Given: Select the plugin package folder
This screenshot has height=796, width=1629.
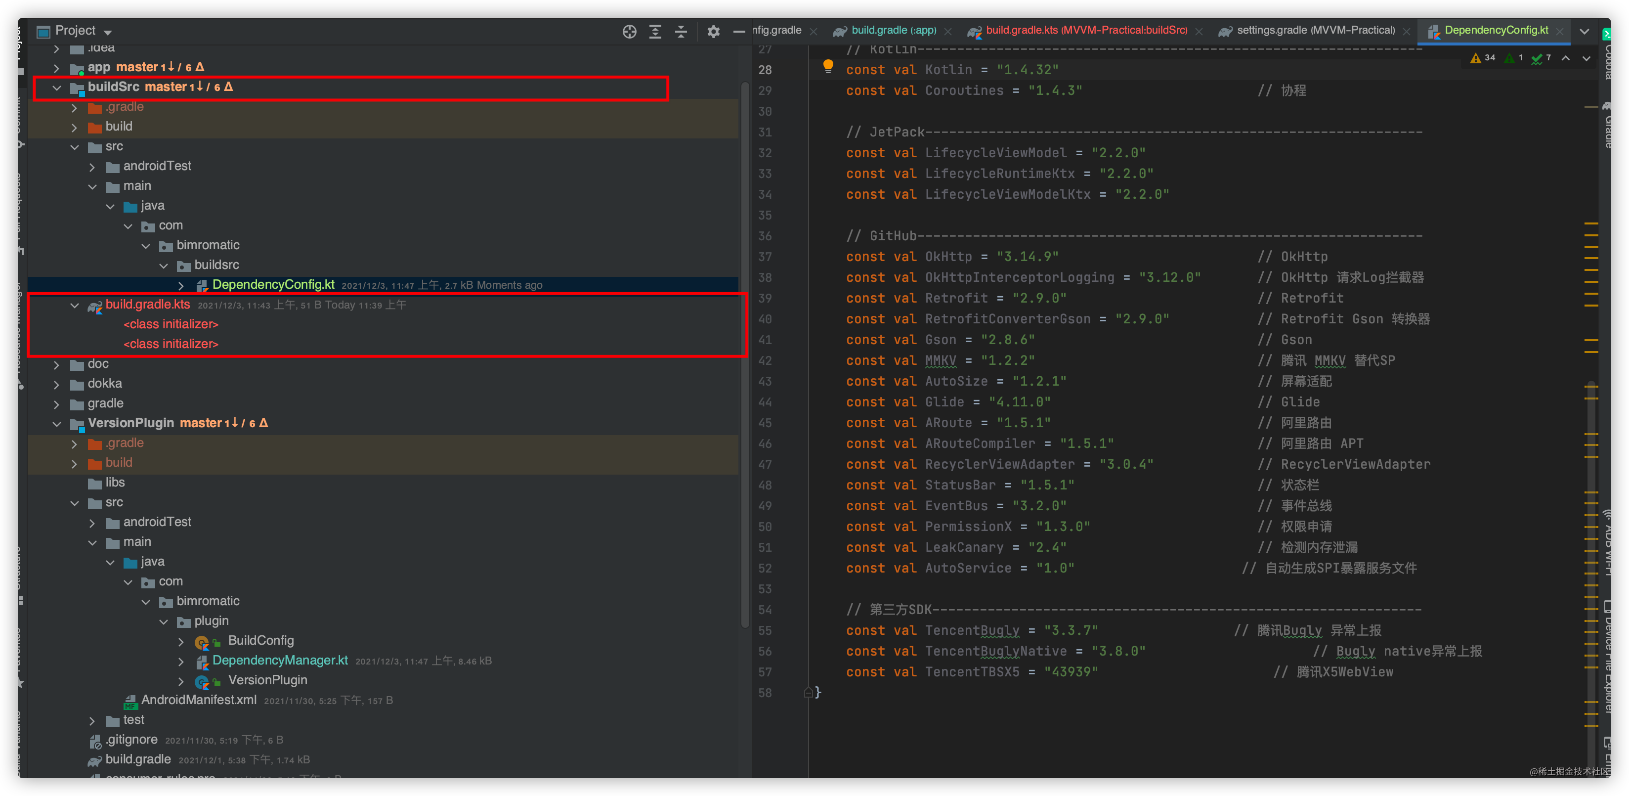Looking at the screenshot, I should coord(211,621).
